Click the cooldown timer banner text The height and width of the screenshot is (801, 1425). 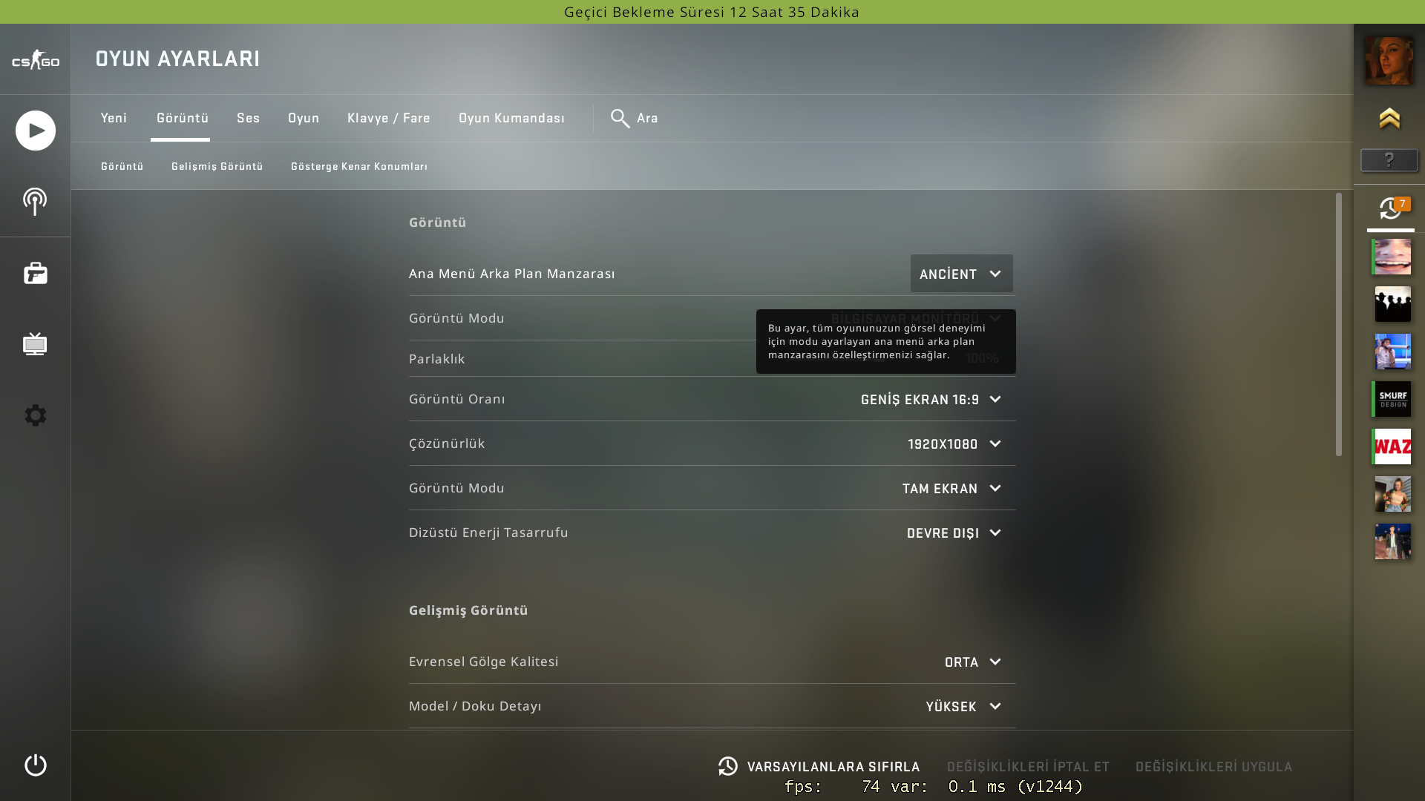tap(712, 12)
